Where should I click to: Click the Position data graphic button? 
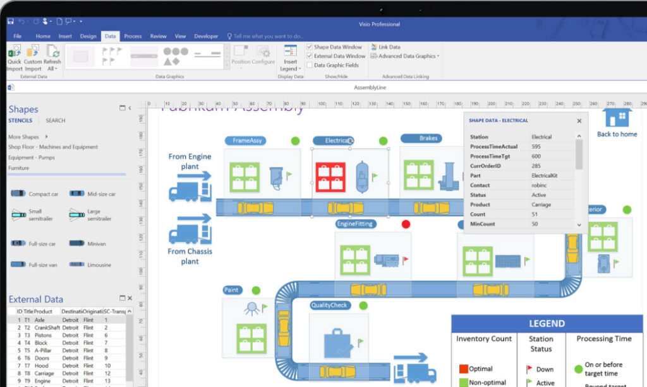241,55
